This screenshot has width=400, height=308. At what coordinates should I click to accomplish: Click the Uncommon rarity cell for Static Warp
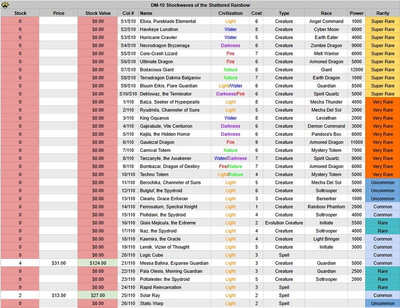(x=383, y=303)
